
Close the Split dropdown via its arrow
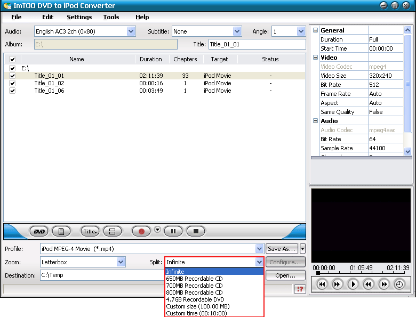pyautogui.click(x=259, y=262)
